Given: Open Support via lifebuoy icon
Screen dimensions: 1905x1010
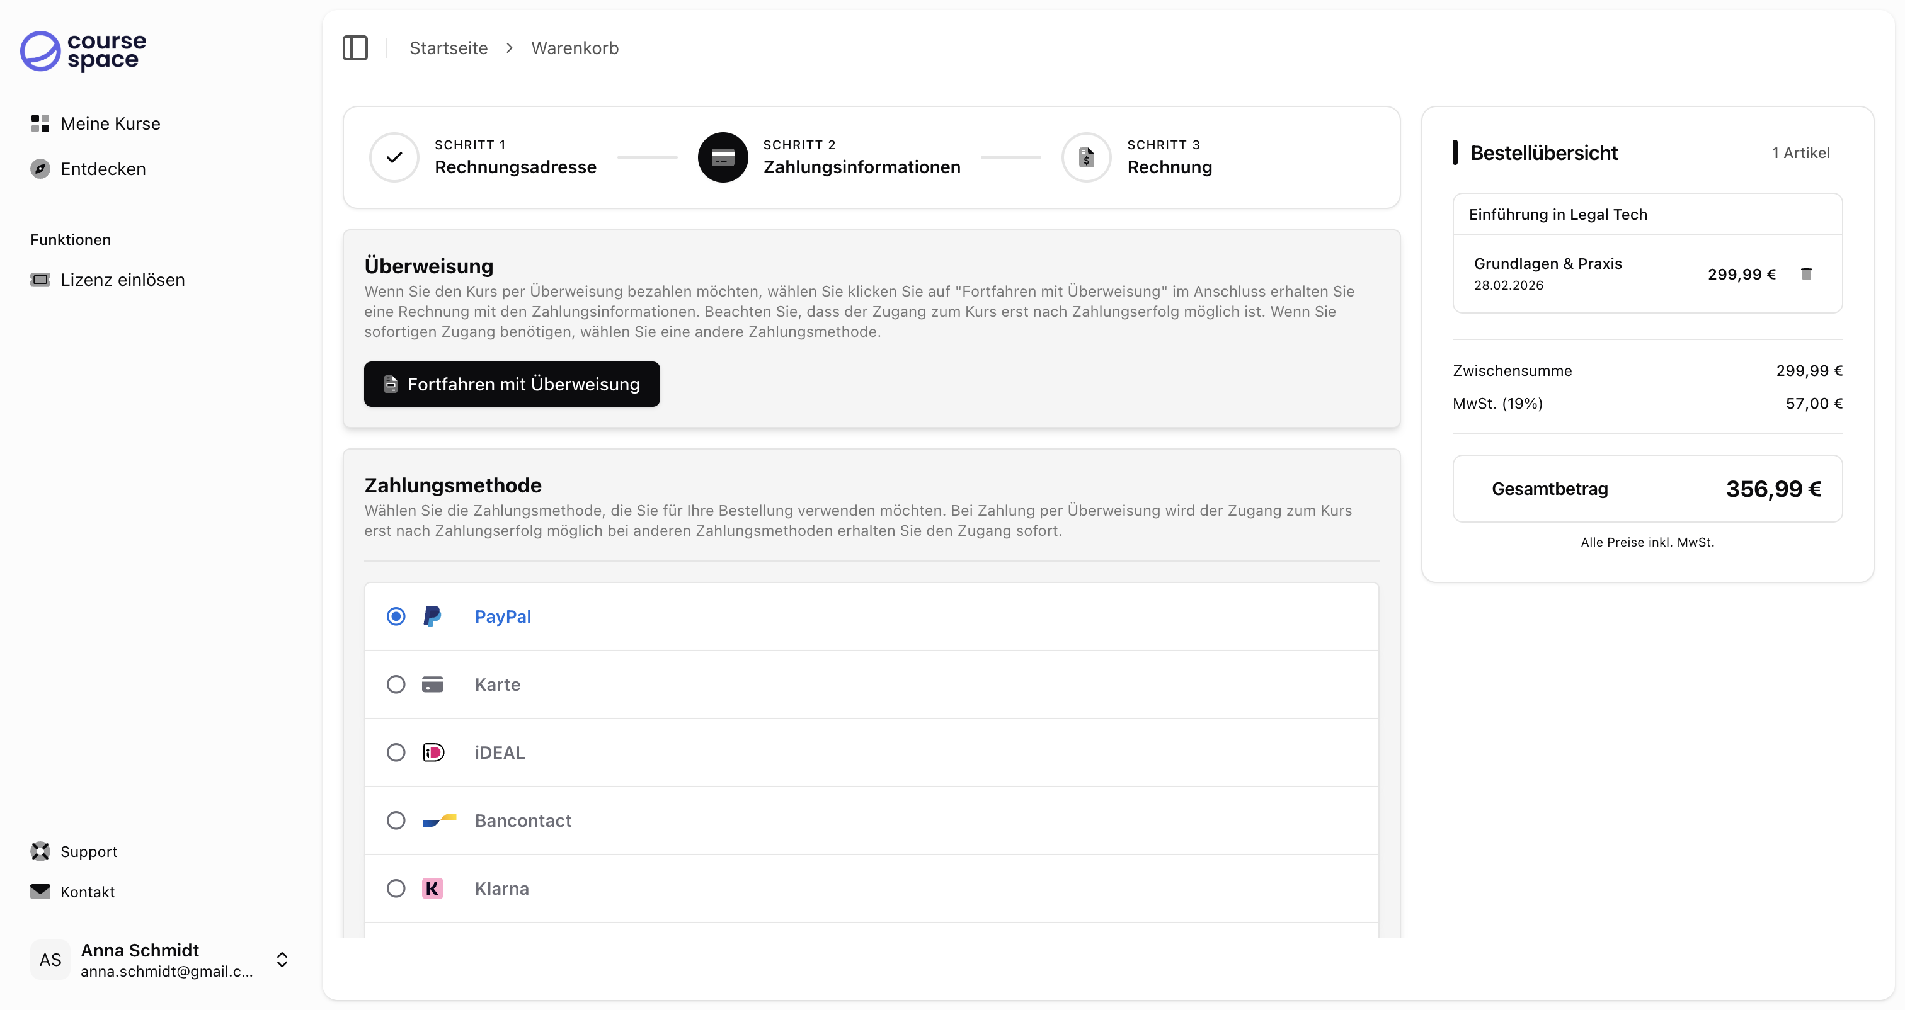Looking at the screenshot, I should (41, 852).
